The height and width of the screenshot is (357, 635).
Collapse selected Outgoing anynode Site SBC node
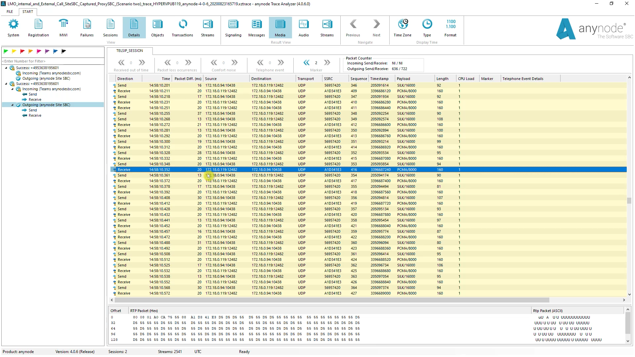coord(12,105)
